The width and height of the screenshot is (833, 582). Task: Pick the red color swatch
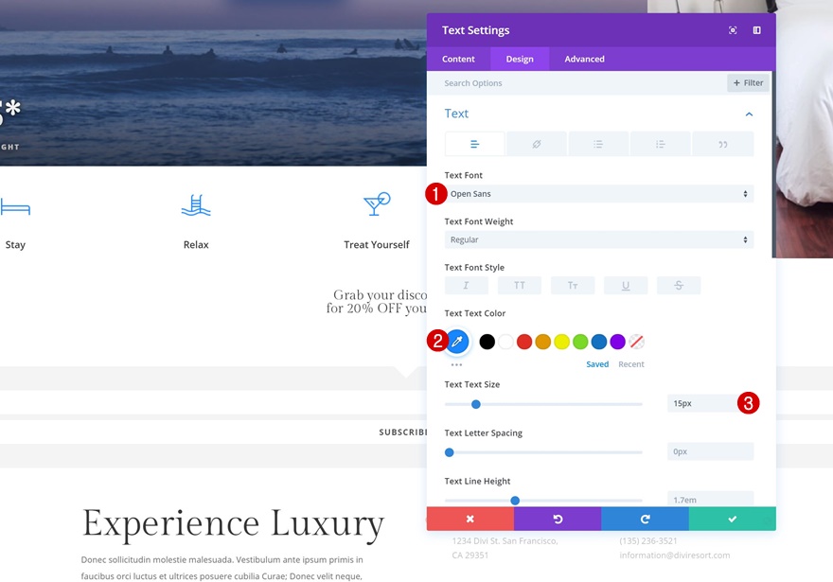click(x=524, y=342)
